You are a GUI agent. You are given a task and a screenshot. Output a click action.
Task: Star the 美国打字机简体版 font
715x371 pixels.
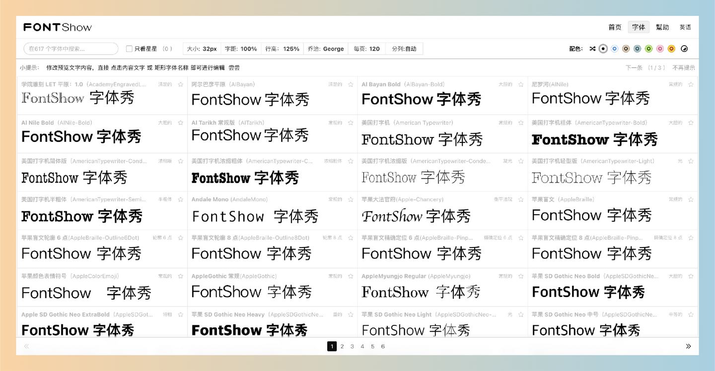(180, 161)
